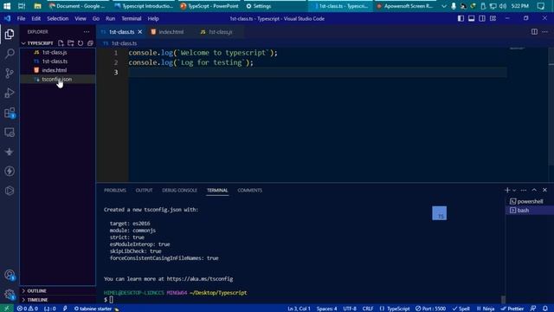
Task: Open Explorer more actions ellipsis
Action: [x=87, y=32]
